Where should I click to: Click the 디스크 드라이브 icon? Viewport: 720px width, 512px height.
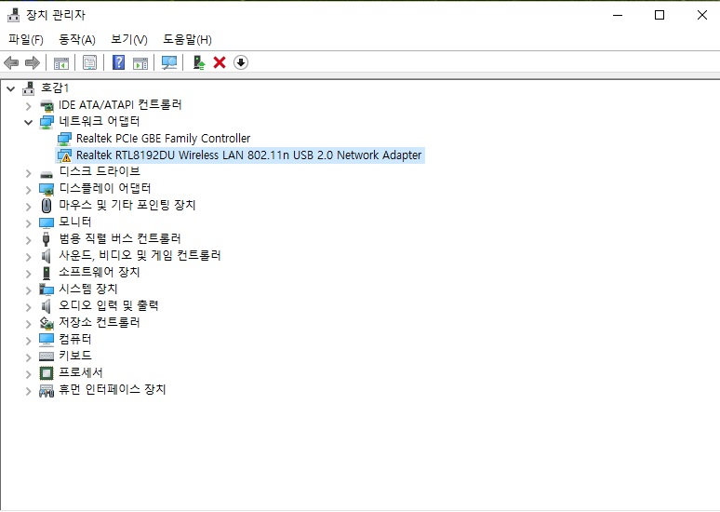coord(47,174)
